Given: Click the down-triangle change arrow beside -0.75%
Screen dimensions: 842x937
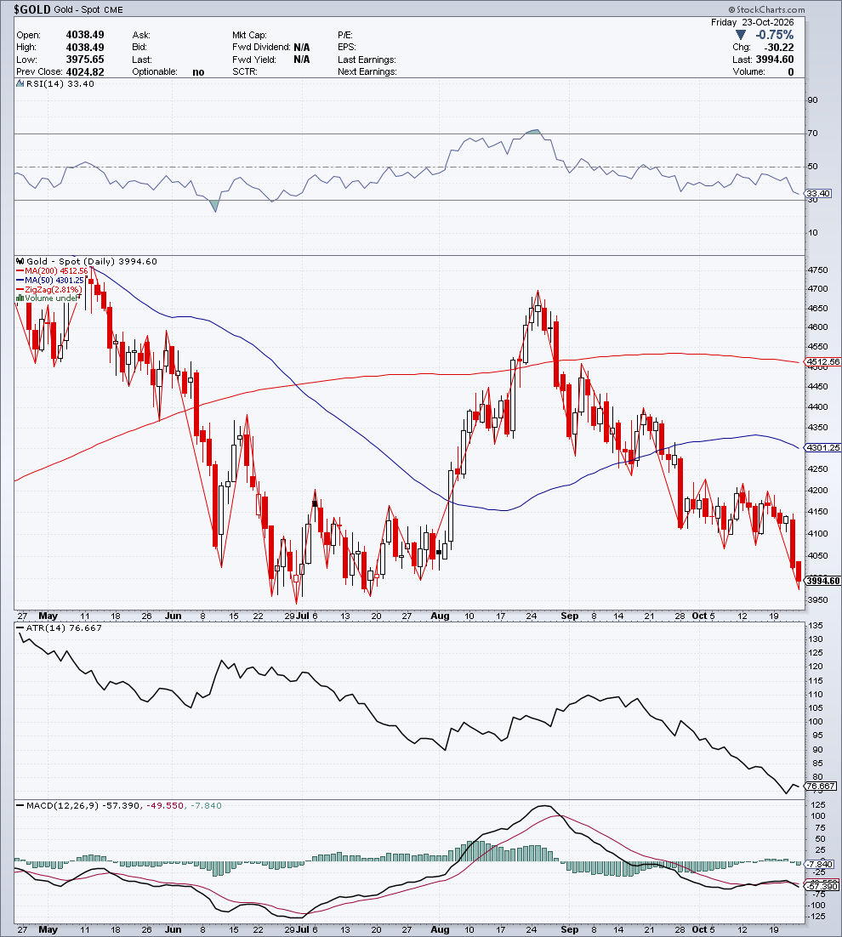Looking at the screenshot, I should point(741,35).
